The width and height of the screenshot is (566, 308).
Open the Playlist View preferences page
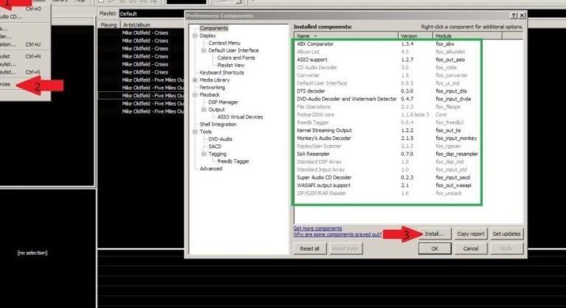tap(231, 66)
